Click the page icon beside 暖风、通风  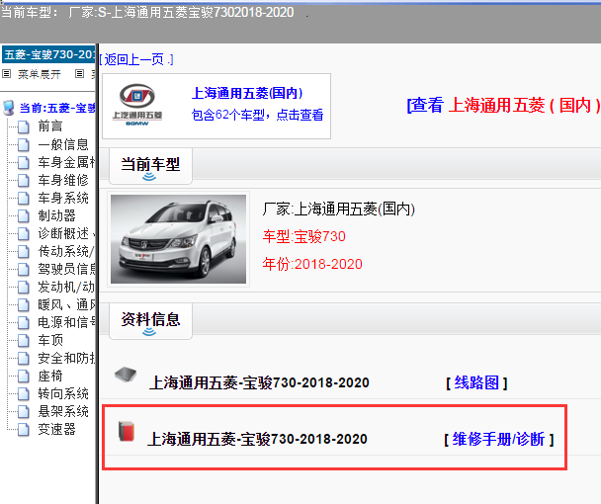point(24,305)
